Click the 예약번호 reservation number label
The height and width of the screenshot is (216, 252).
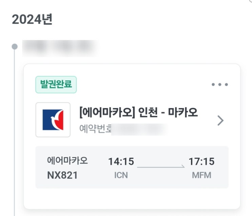point(95,129)
